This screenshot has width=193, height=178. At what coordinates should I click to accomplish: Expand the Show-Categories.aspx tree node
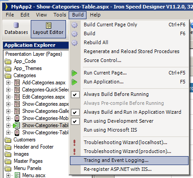click(8, 104)
